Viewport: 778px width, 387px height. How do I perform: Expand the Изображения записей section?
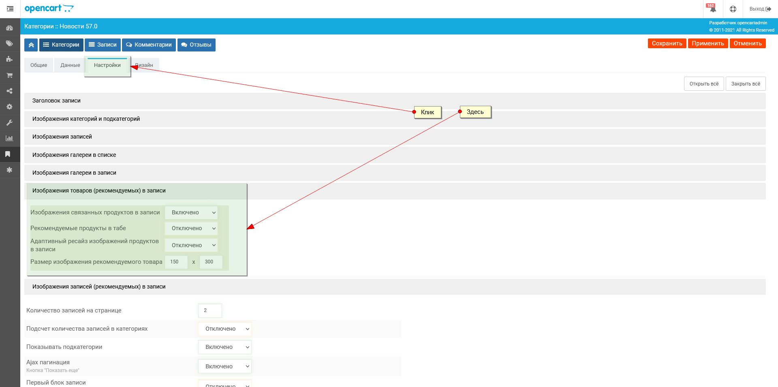(x=395, y=137)
